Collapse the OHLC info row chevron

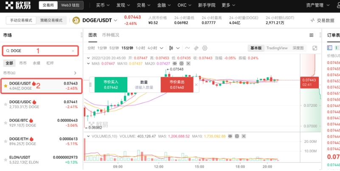tap(88, 58)
